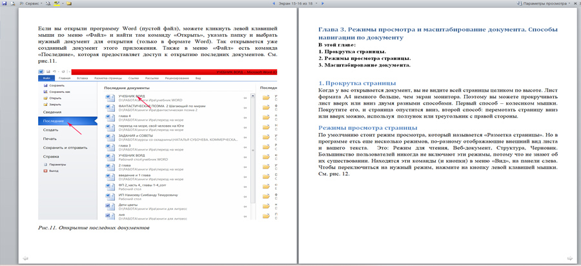581x266 pixels.
Task: Open the Сервис dropdown menu
Action: (32, 4)
